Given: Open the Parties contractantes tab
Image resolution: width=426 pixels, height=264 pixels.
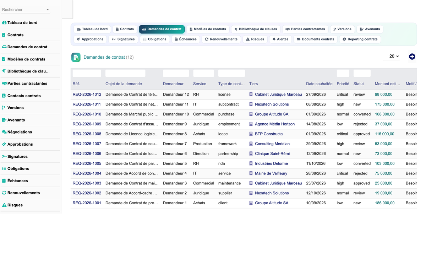Looking at the screenshot, I should (305, 29).
